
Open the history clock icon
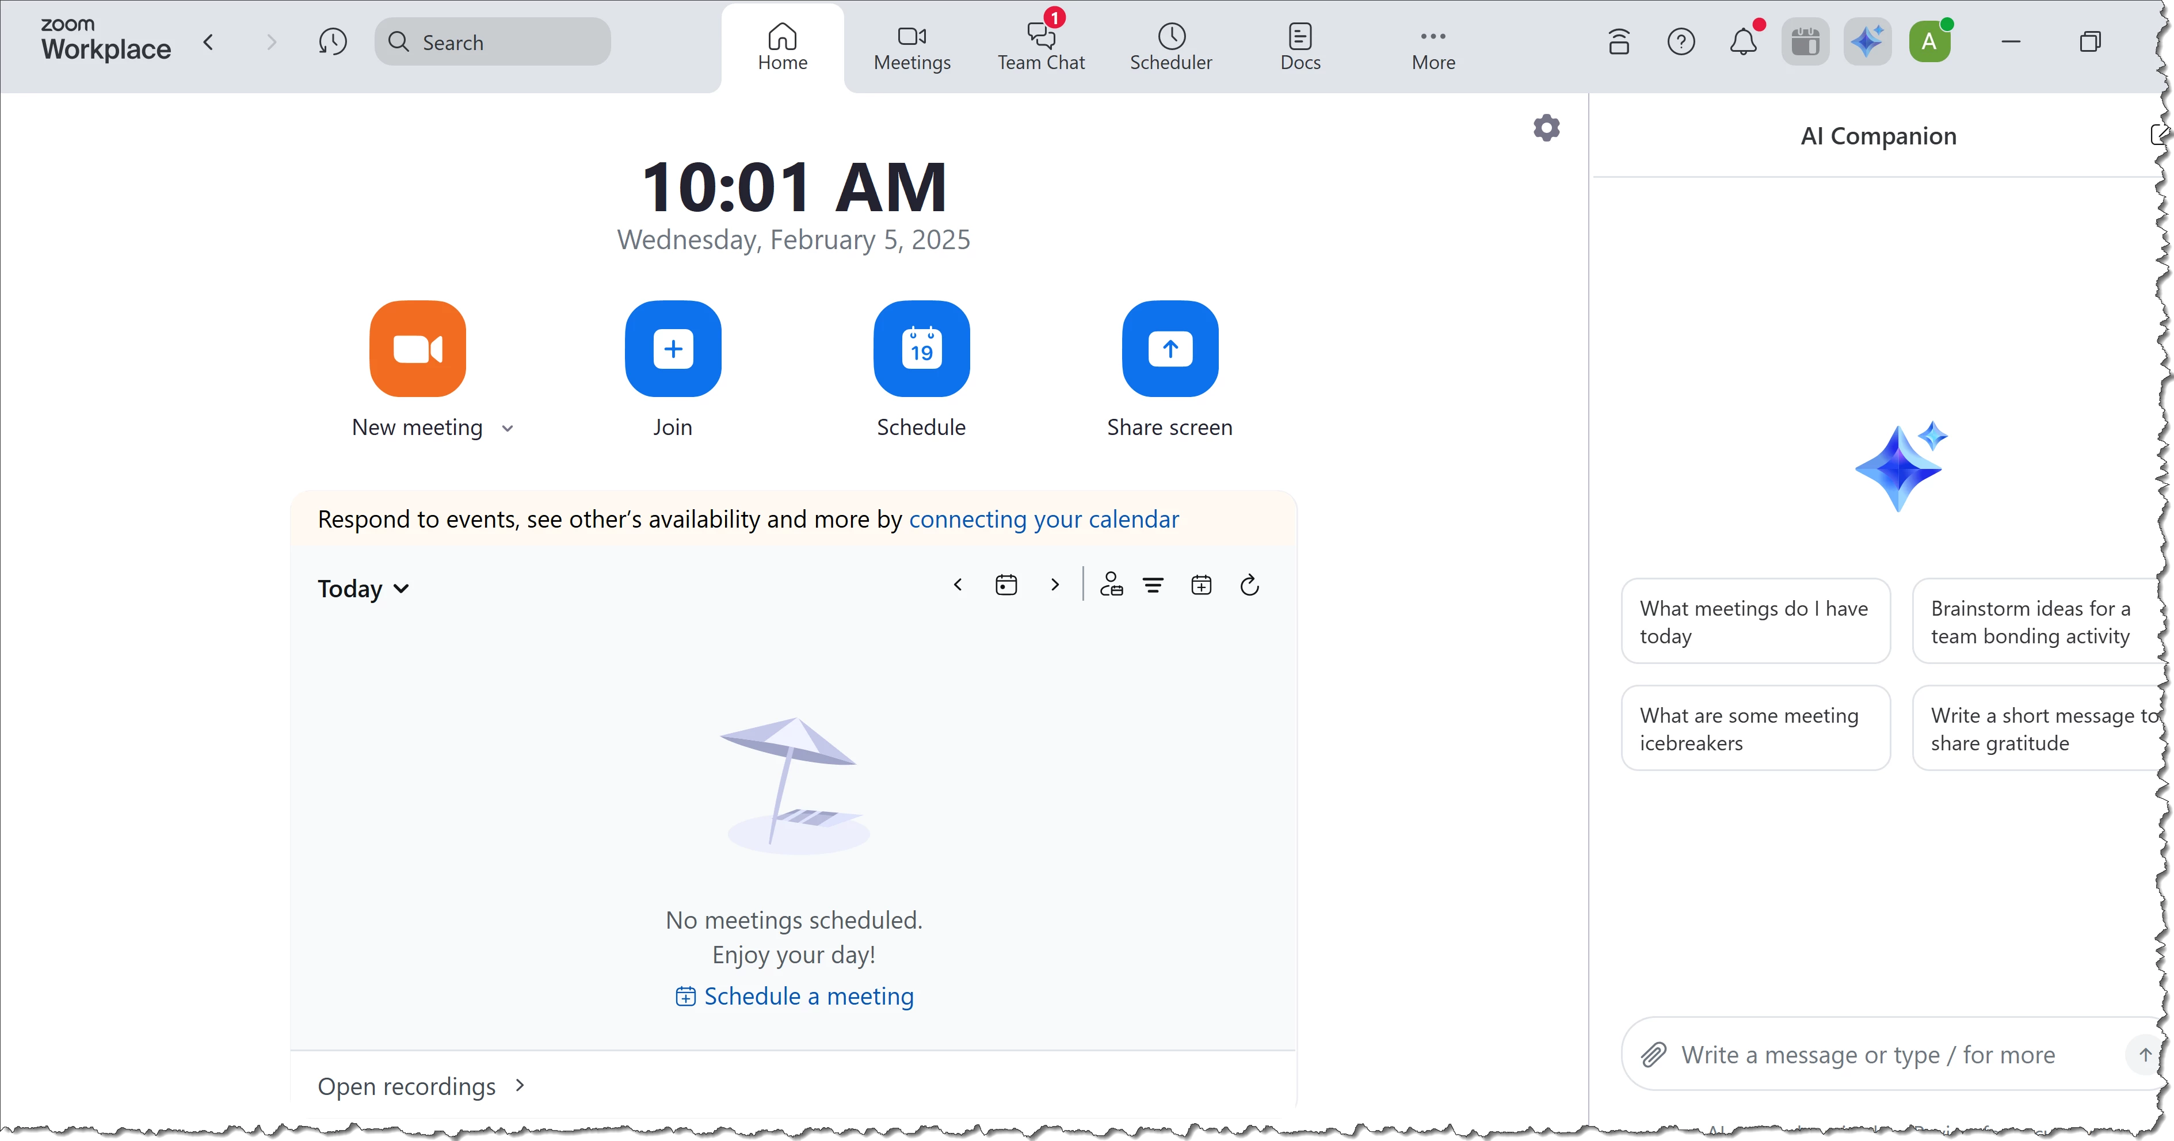click(x=333, y=41)
